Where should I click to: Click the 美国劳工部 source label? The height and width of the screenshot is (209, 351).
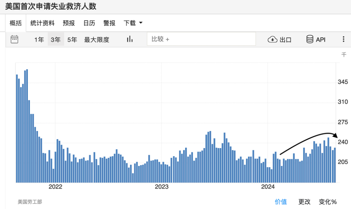pyautogui.click(x=30, y=202)
